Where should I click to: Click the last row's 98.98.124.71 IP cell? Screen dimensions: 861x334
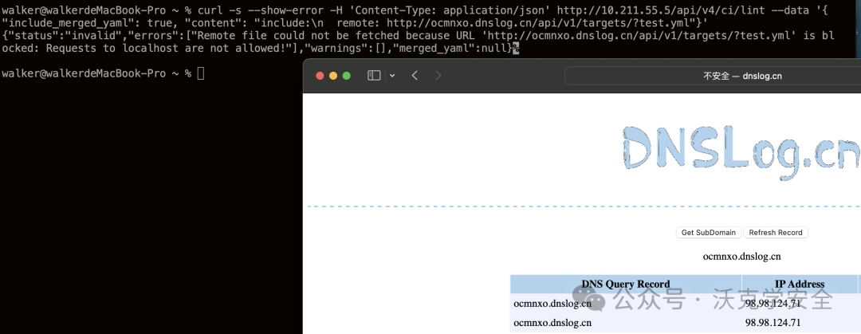tap(800, 323)
